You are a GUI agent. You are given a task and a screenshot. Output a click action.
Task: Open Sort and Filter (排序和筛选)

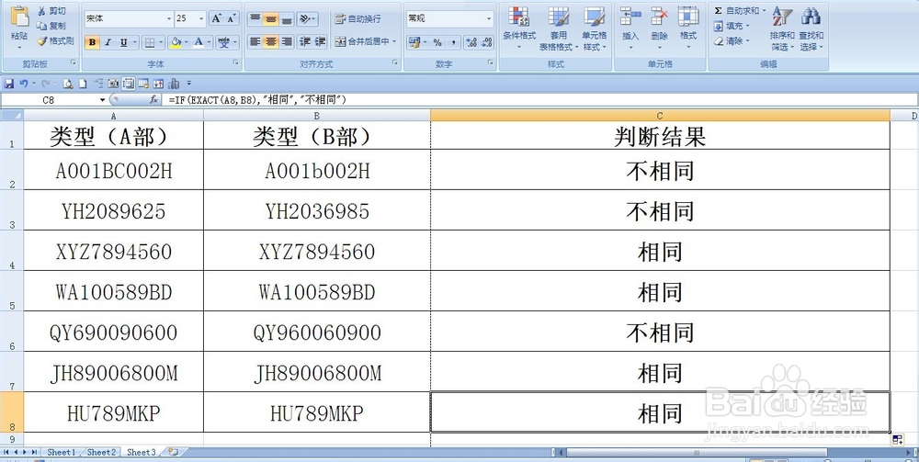click(x=782, y=28)
